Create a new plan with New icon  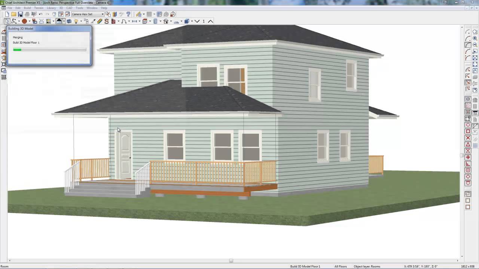(7, 14)
